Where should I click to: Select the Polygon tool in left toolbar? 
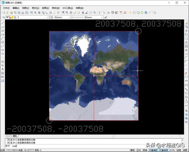(x=3, y=31)
